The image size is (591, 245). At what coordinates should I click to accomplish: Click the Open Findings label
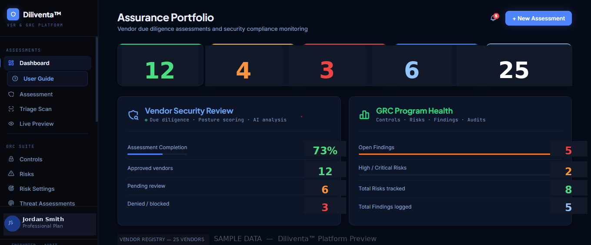pyautogui.click(x=376, y=147)
